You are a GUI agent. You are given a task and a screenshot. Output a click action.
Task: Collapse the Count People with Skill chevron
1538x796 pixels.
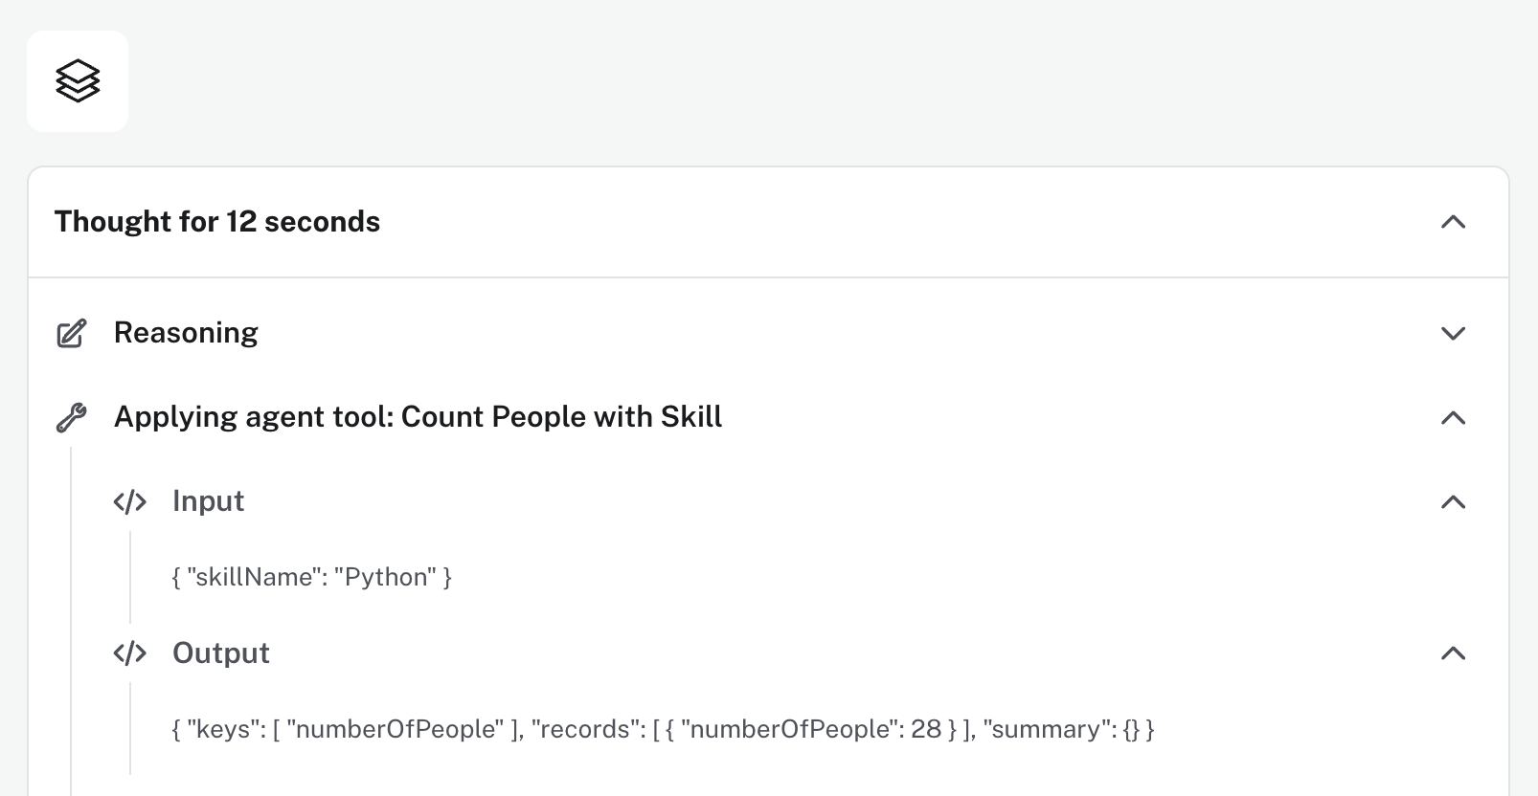[x=1453, y=417]
